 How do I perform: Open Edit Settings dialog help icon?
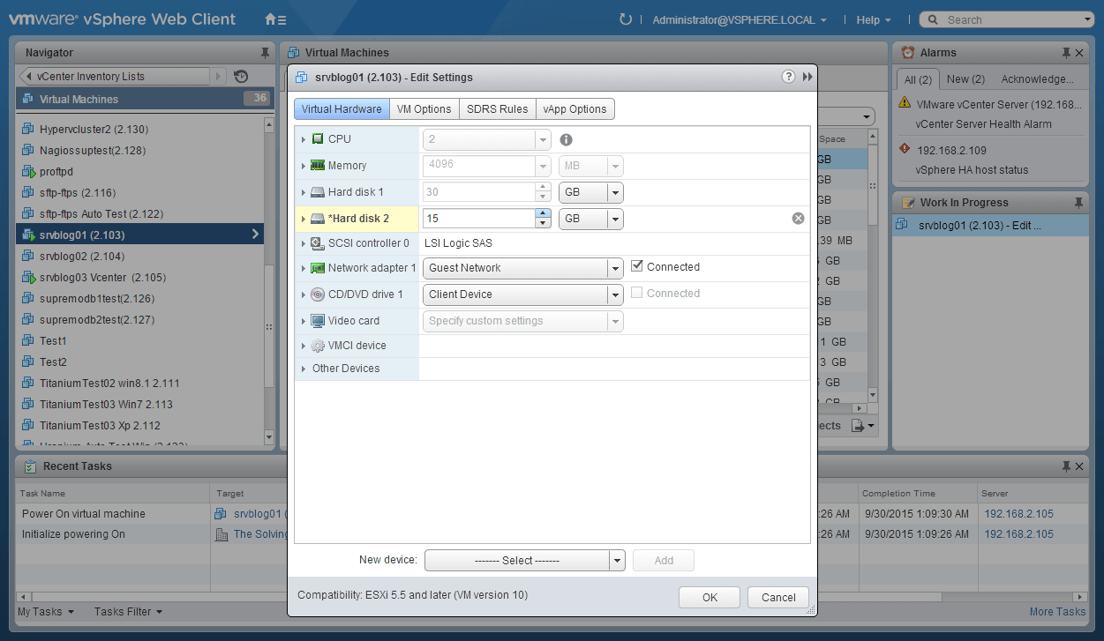tap(789, 77)
